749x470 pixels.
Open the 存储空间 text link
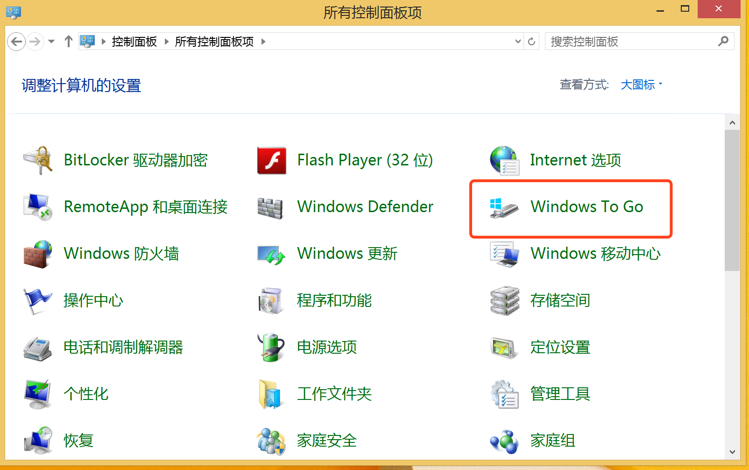(560, 300)
